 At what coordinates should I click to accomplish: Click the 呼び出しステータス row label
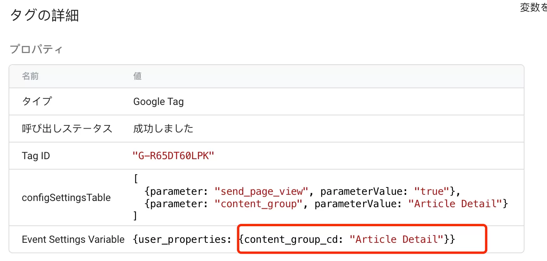click(x=67, y=129)
